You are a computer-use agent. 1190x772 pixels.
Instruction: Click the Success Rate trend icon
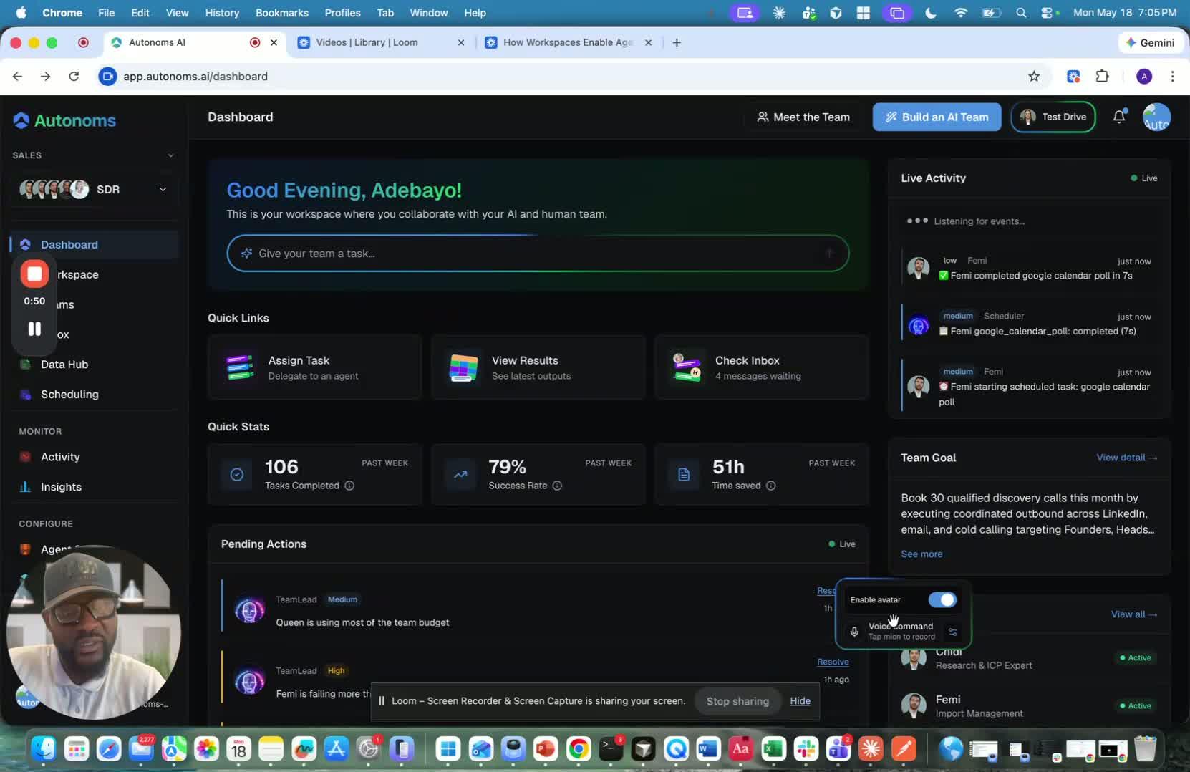tap(460, 474)
